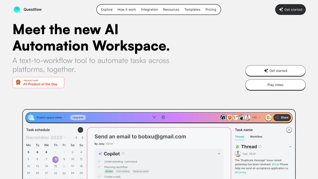Switch to the Workflow tab
Screen dimensions: 318x179
256,137
